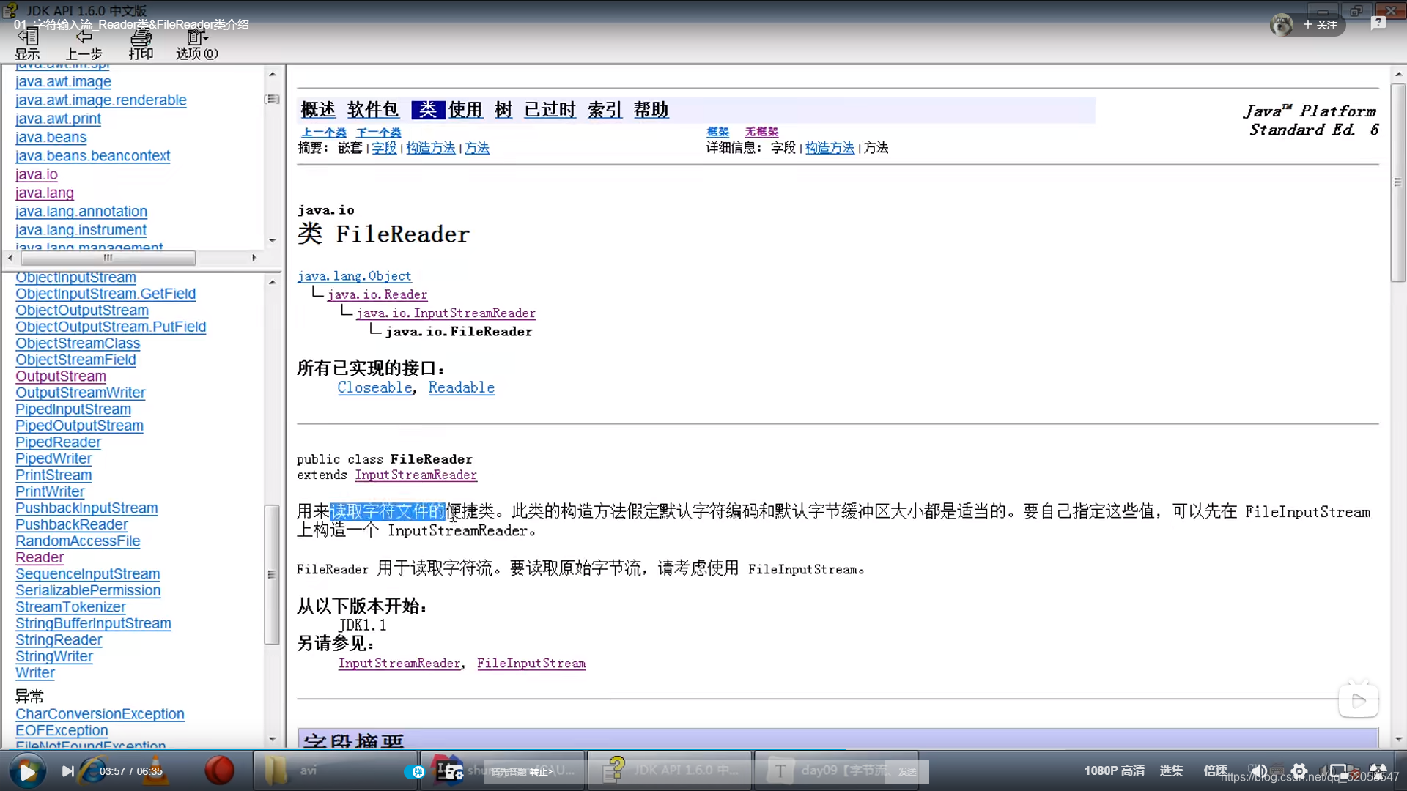This screenshot has width=1407, height=791.
Task: Click the 使用 navigation tab
Action: 465,110
